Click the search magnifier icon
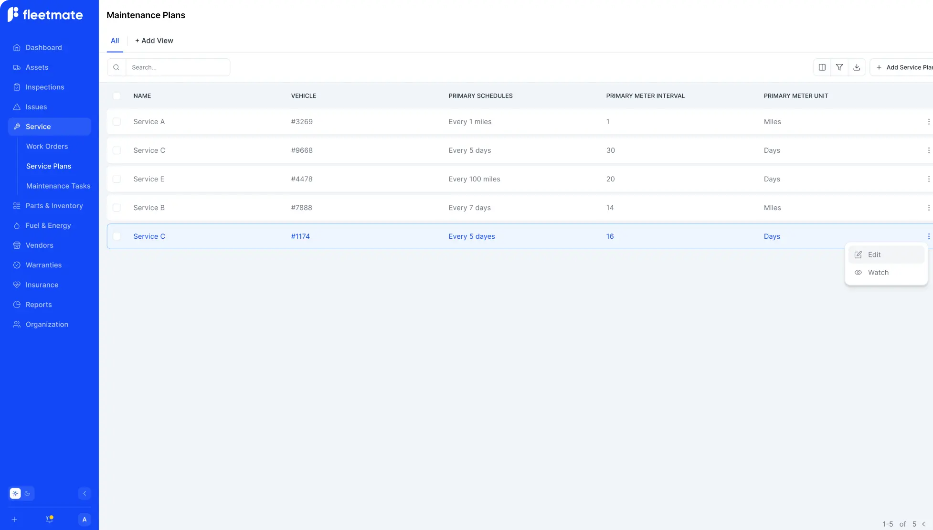The height and width of the screenshot is (530, 933). point(116,67)
